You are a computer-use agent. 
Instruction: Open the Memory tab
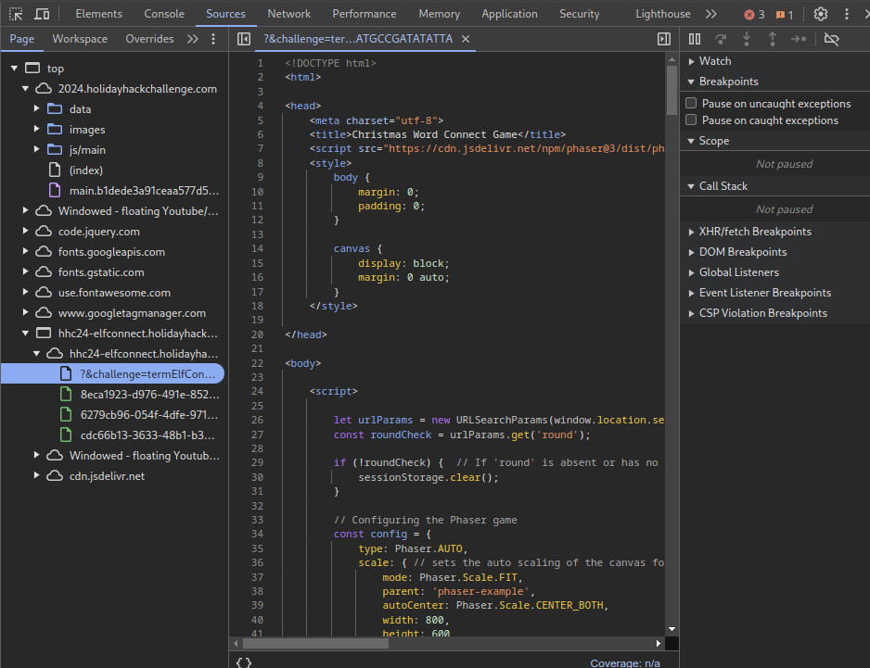point(439,14)
